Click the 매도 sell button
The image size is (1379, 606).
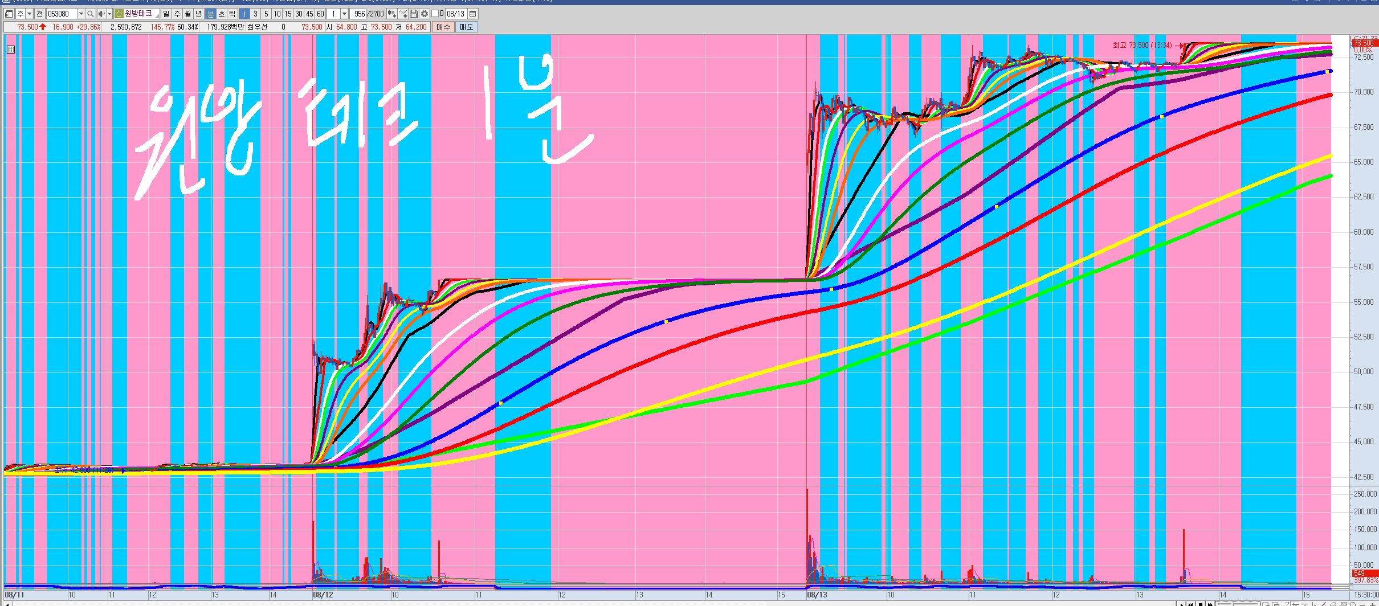point(466,27)
